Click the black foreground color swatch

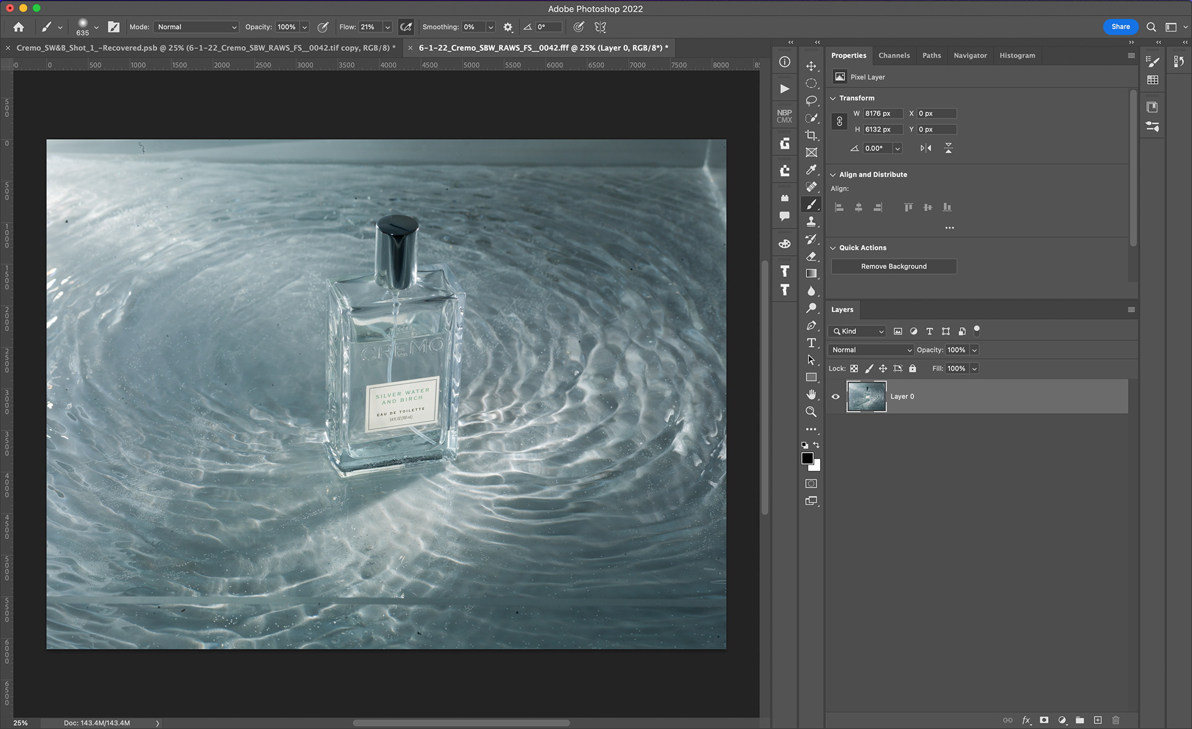(806, 458)
